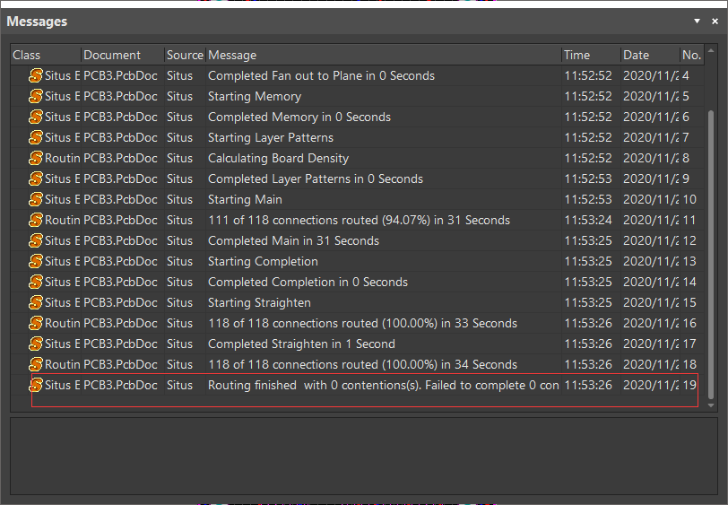
Task: Click the scrollbar down arrow
Action: (x=711, y=405)
